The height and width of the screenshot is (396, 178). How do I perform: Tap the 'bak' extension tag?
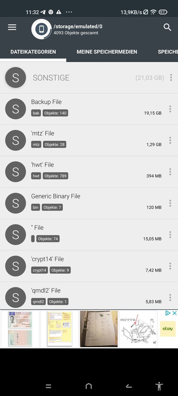pyautogui.click(x=36, y=113)
